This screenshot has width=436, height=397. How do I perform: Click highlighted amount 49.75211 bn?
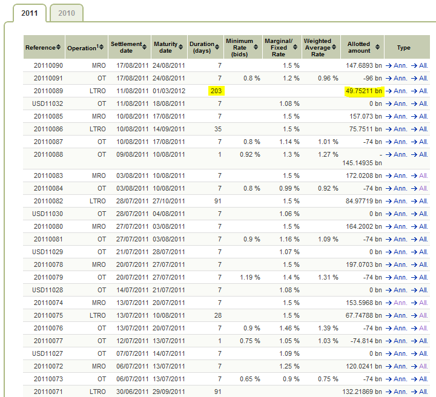[x=364, y=91]
